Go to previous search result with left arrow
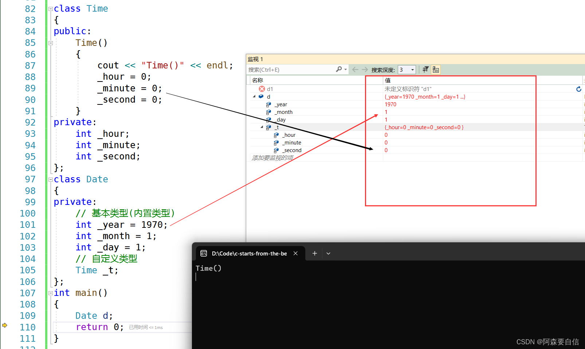The height and width of the screenshot is (349, 585). (x=355, y=70)
